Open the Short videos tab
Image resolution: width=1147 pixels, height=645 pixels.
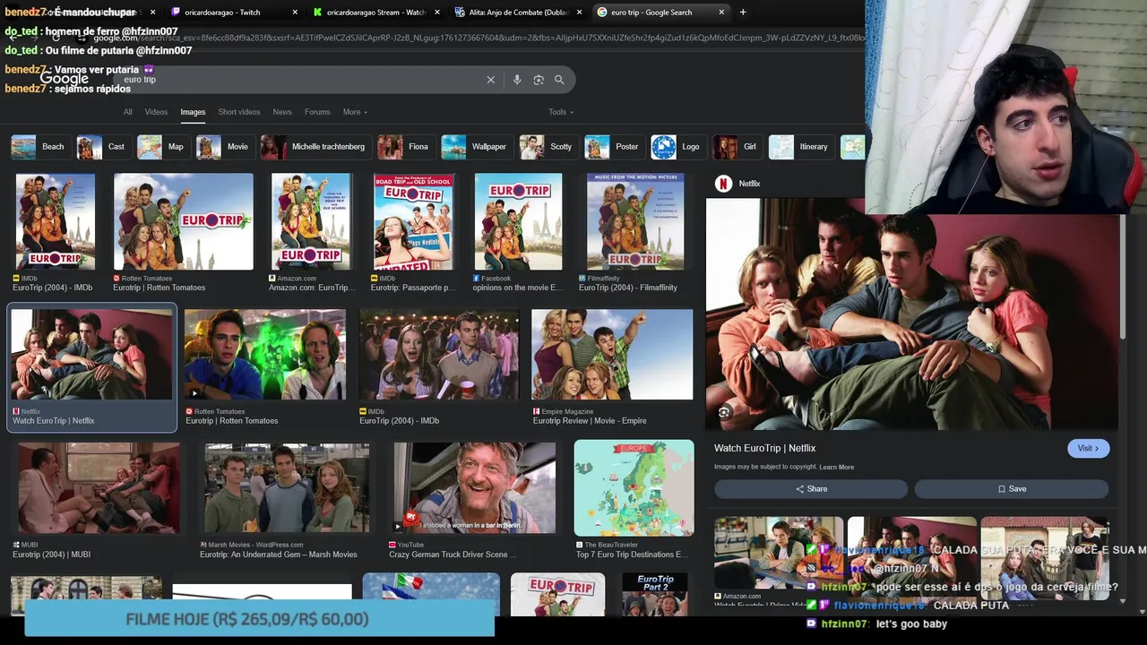pyautogui.click(x=239, y=112)
